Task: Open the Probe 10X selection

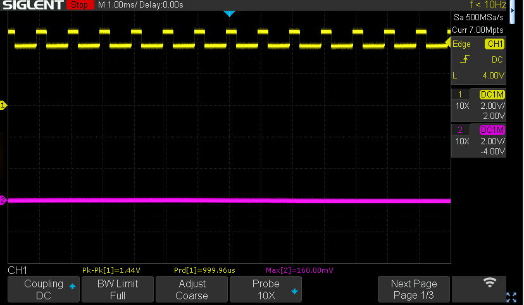Action: pos(266,289)
